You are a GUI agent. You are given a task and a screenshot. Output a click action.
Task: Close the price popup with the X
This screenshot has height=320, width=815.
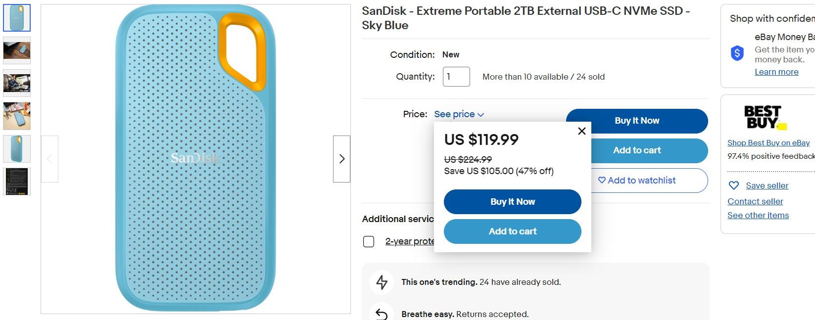582,131
